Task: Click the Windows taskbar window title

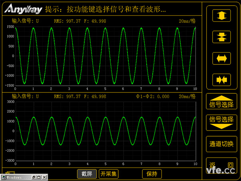Action: (16, 177)
